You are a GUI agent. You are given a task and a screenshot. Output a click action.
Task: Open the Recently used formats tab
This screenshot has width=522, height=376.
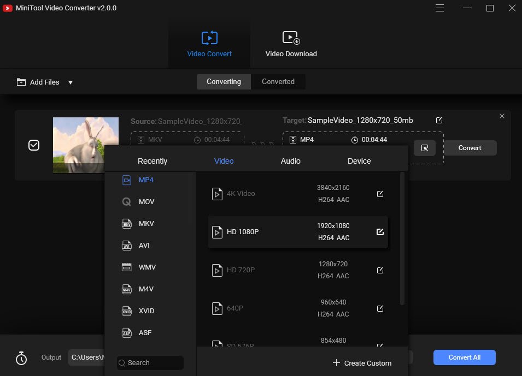(x=153, y=161)
